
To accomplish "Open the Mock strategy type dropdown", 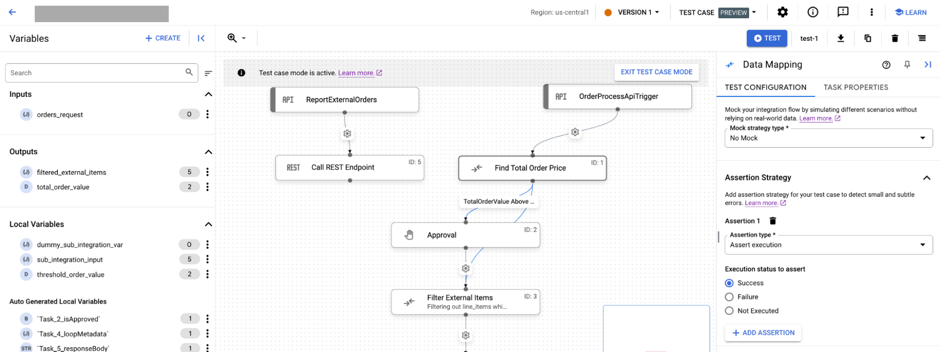I will point(828,138).
